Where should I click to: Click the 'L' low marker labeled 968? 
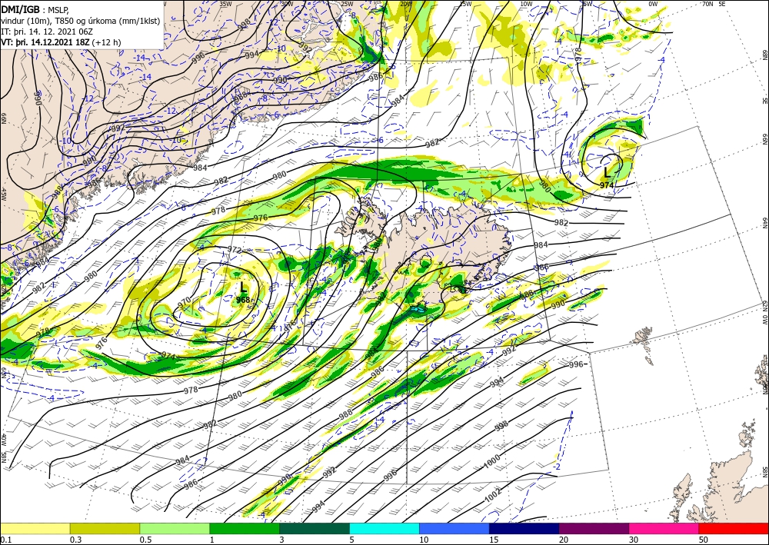243,287
